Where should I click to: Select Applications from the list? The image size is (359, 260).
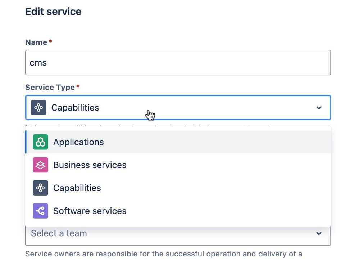(78, 142)
